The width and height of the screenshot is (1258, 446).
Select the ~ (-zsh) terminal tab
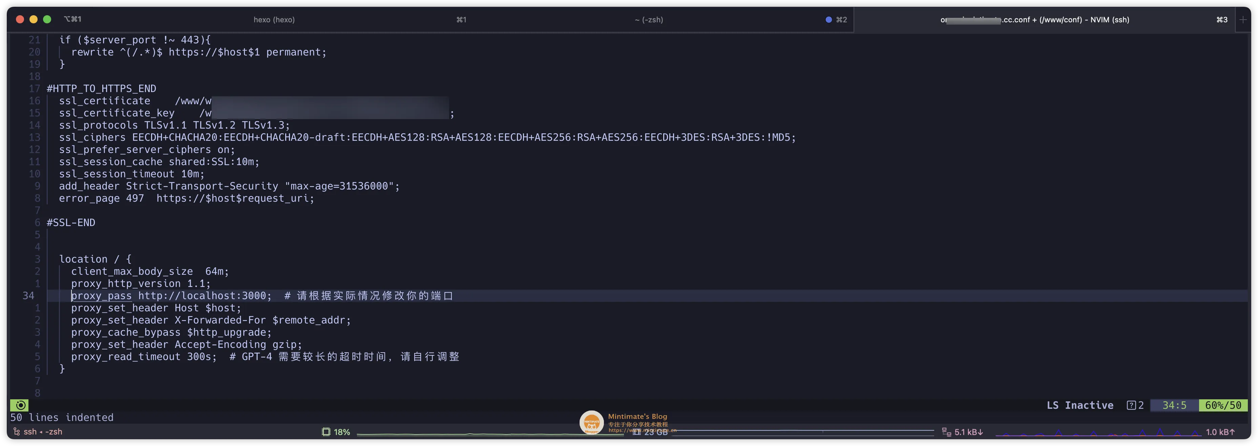(x=649, y=20)
